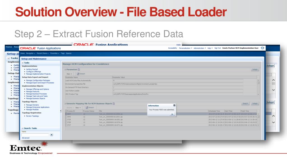This screenshot has height=161, width=287.
Task: Click Submit in the Parameters section
Action: click(255, 69)
